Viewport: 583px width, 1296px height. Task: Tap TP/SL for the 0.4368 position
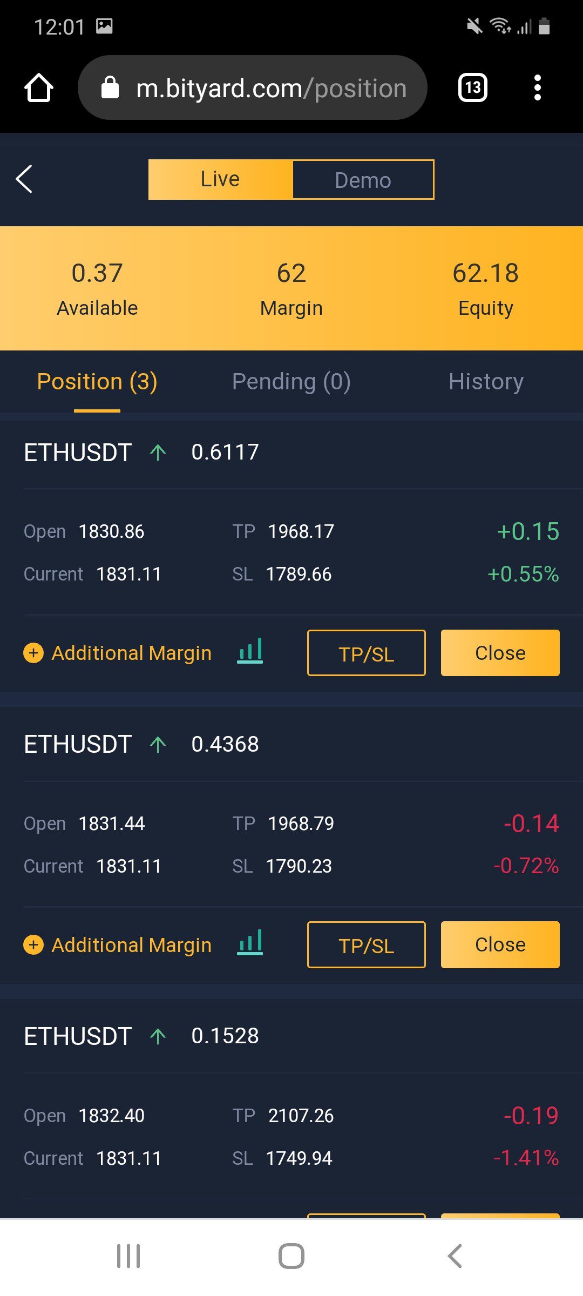pyautogui.click(x=366, y=944)
